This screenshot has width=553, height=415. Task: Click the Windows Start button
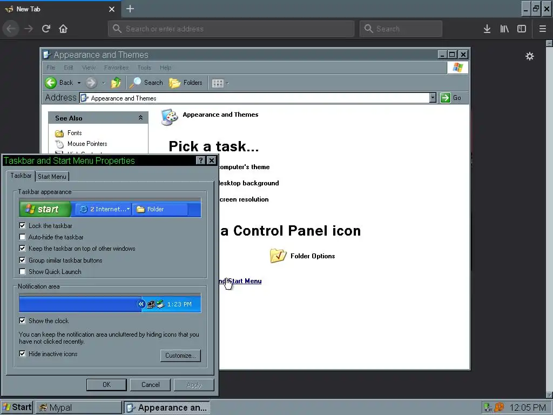(x=17, y=407)
